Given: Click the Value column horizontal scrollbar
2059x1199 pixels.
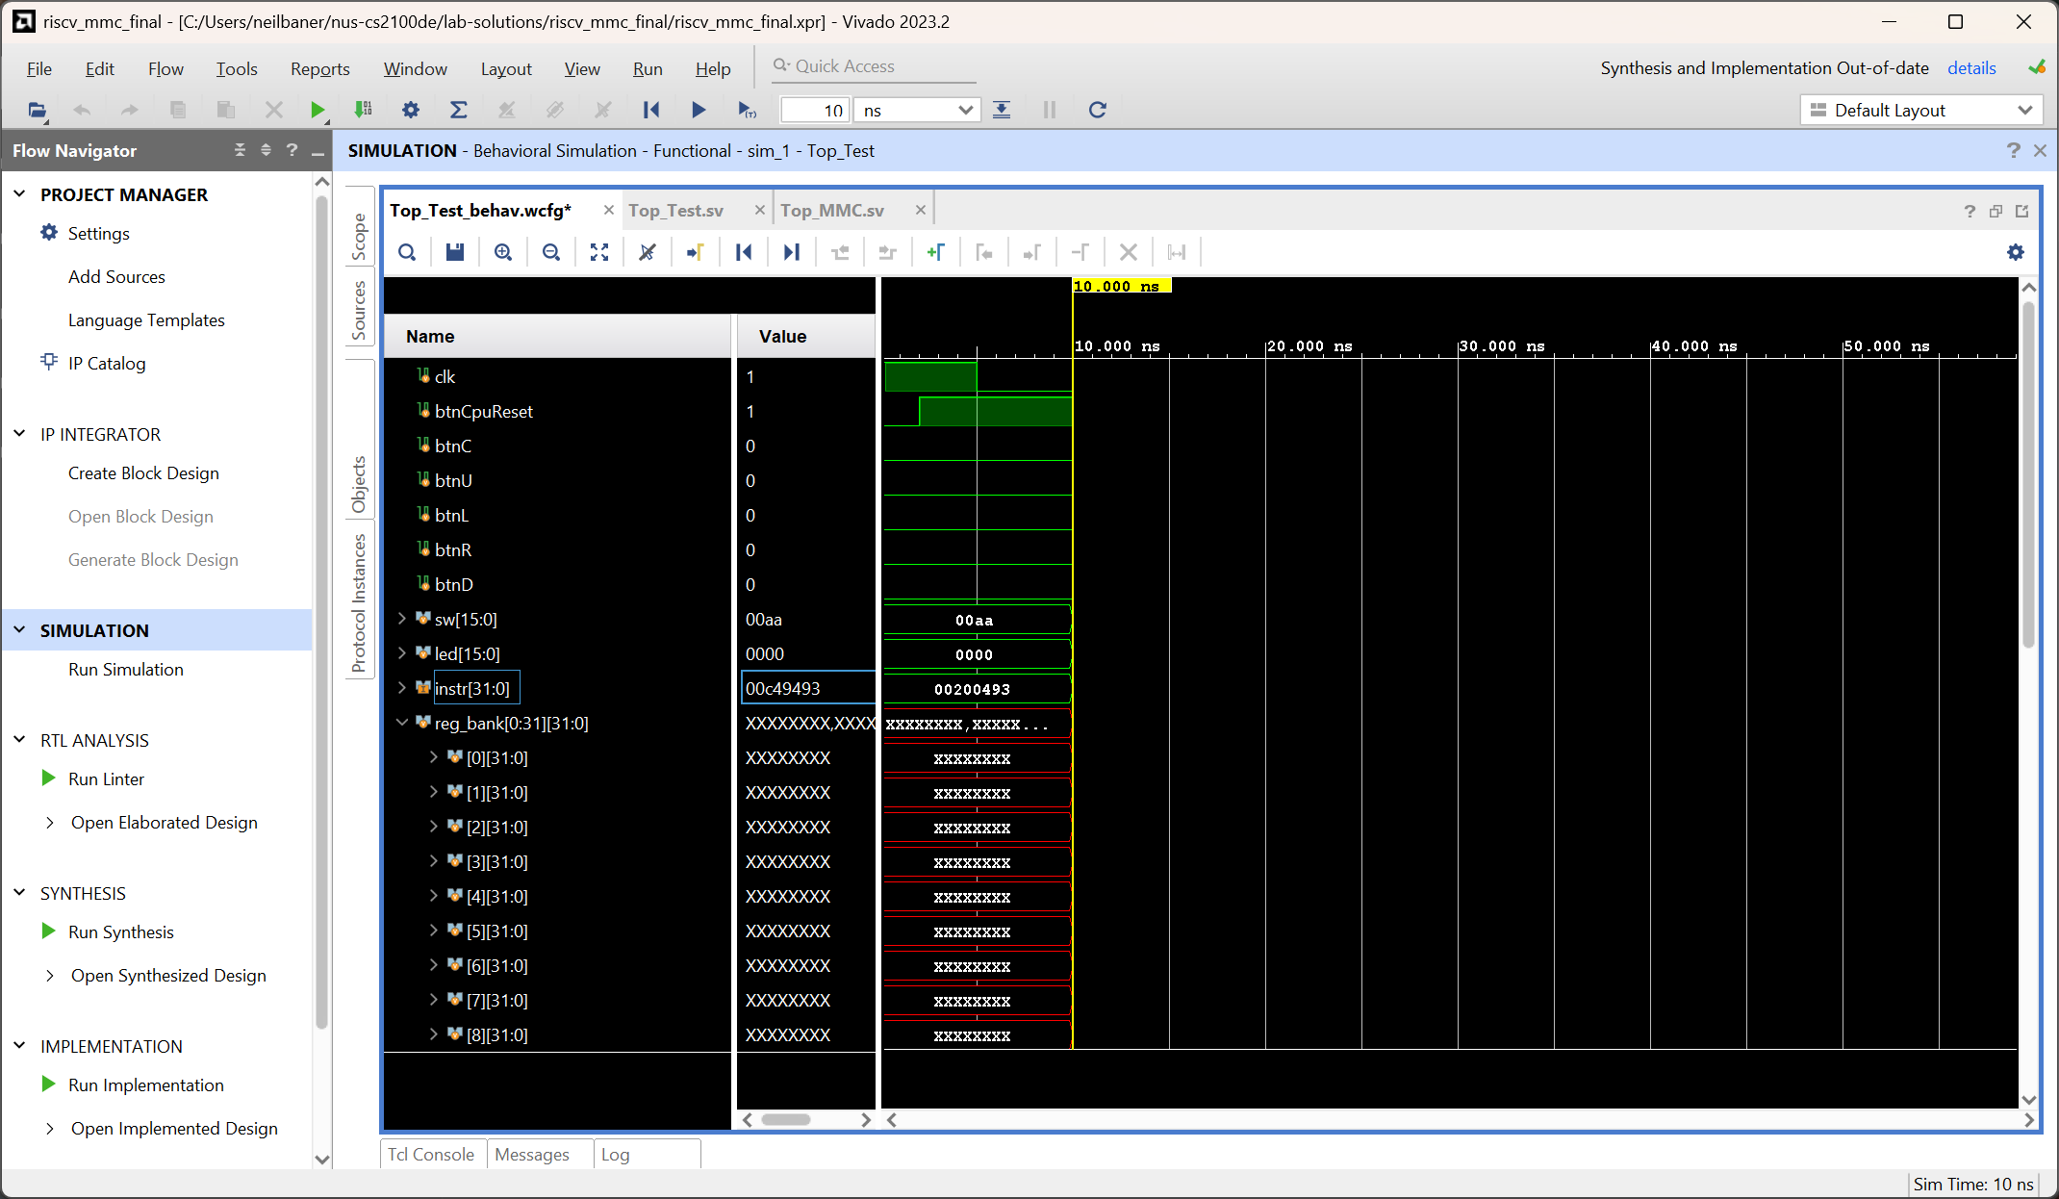Looking at the screenshot, I should 787,1119.
